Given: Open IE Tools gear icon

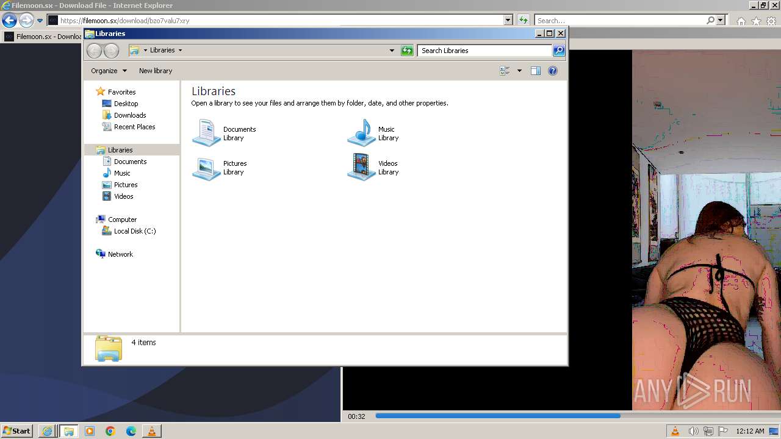Looking at the screenshot, I should pos(771,21).
